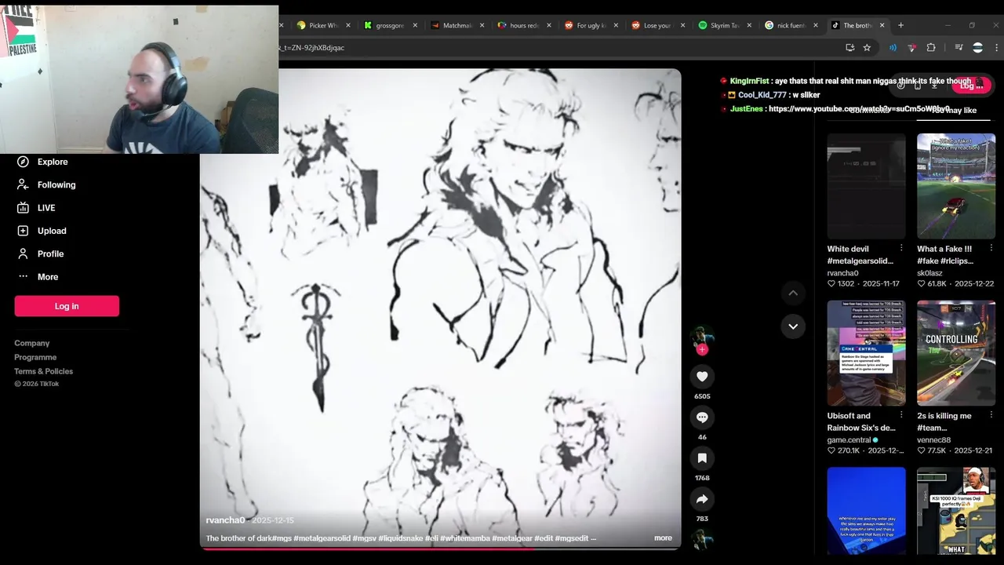Open options menu for 'White devil' video
The image size is (1004, 565).
click(901, 249)
